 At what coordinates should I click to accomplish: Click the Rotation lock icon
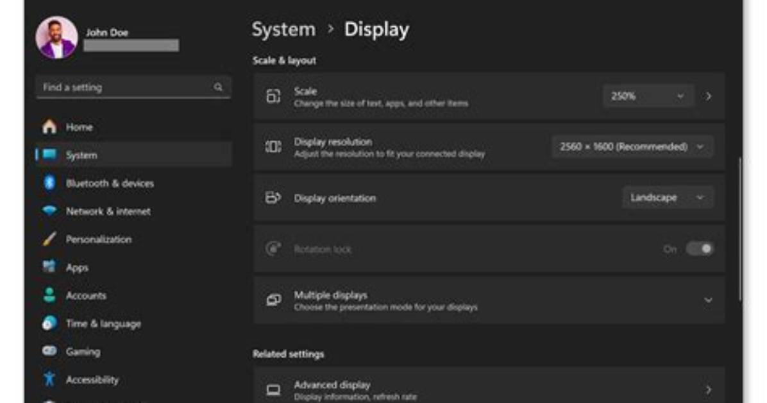273,248
